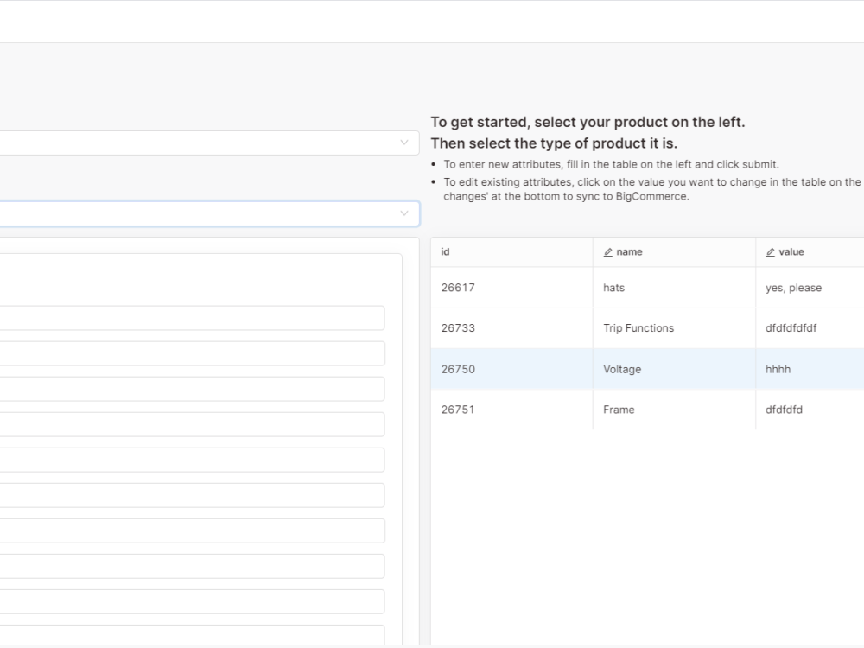Click the id column header

[x=446, y=251]
